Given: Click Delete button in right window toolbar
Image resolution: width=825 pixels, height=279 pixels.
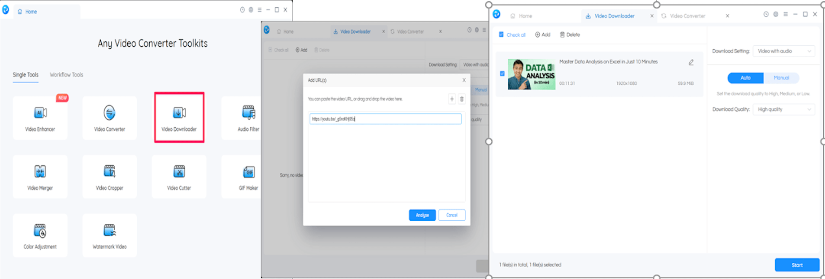Looking at the screenshot, I should tap(570, 35).
